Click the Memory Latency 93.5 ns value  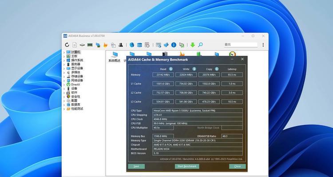232,75
